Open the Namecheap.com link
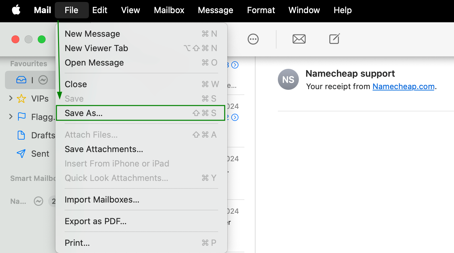Viewport: 454px width, 253px height. [403, 86]
